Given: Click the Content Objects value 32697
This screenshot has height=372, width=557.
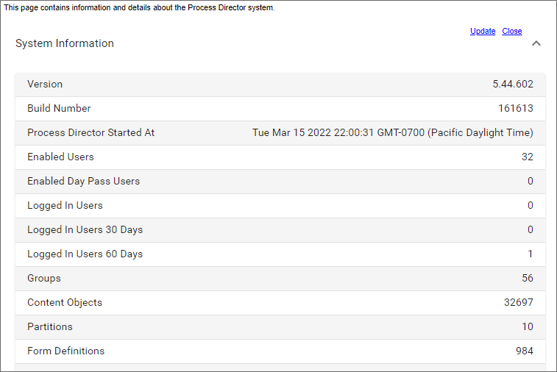Looking at the screenshot, I should pos(519,302).
